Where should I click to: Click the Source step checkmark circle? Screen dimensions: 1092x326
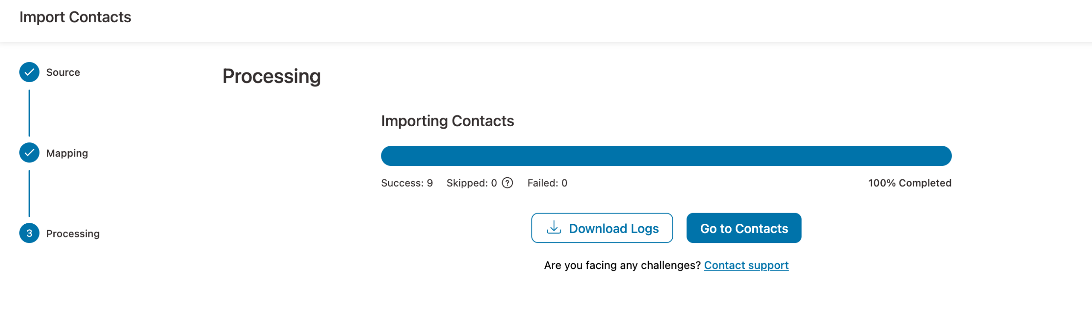click(29, 72)
